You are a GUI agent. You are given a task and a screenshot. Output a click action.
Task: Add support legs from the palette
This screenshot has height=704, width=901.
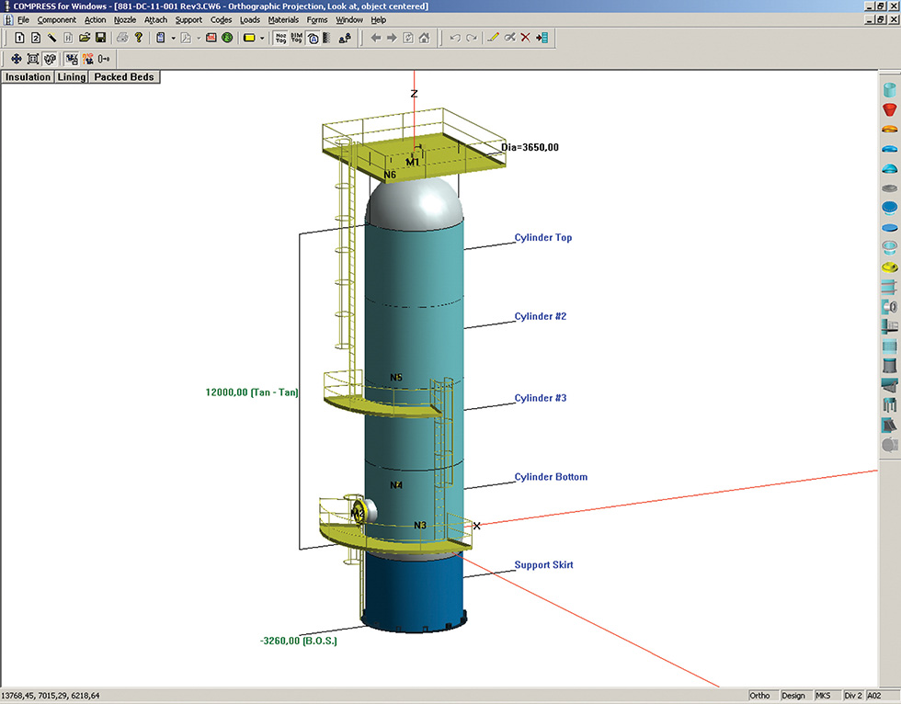click(890, 404)
